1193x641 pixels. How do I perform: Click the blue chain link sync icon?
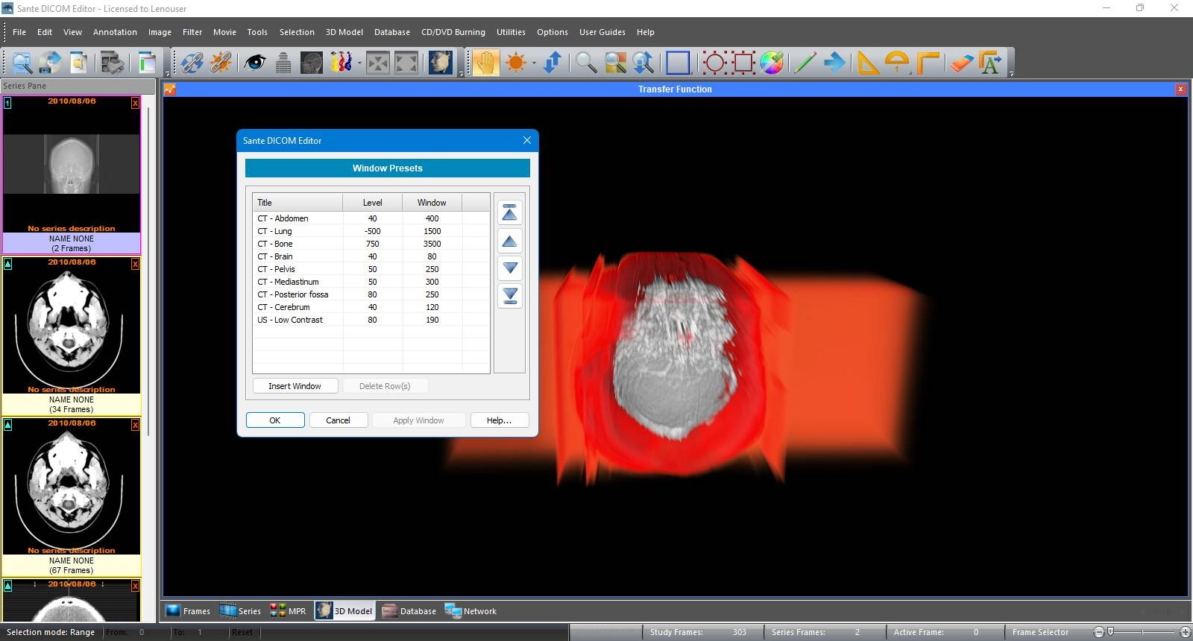tap(192, 63)
